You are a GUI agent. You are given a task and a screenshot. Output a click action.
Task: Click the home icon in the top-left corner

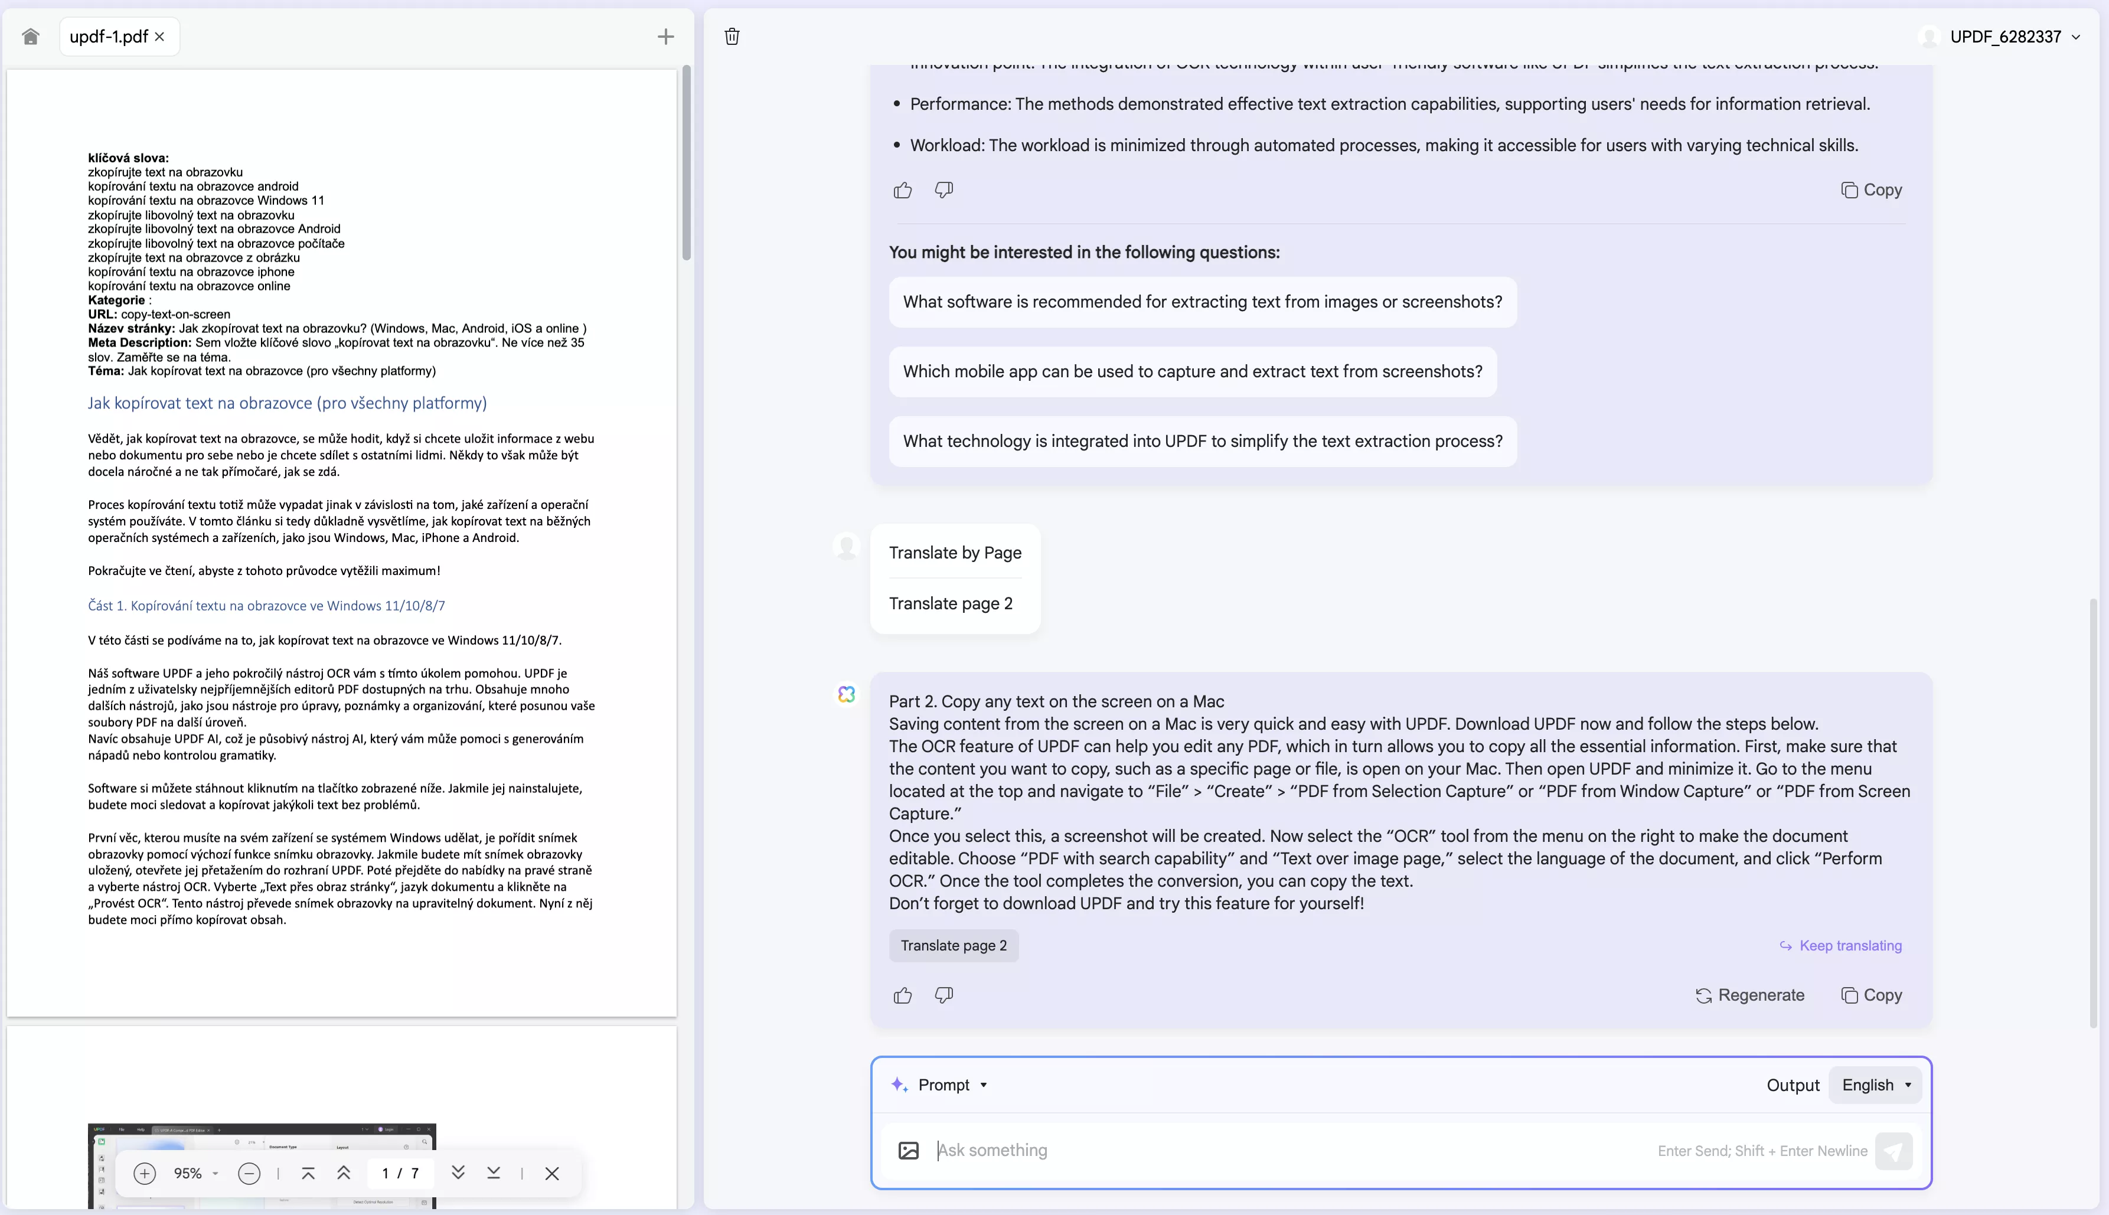click(x=31, y=36)
